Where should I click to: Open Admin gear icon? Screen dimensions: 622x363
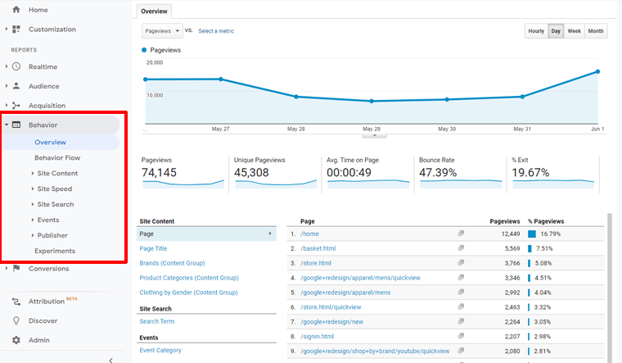tap(16, 340)
